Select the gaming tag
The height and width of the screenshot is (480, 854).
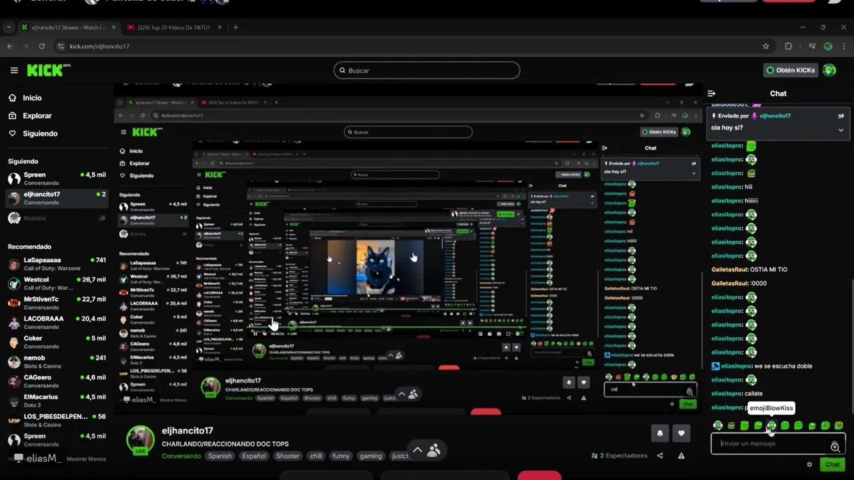pos(370,456)
